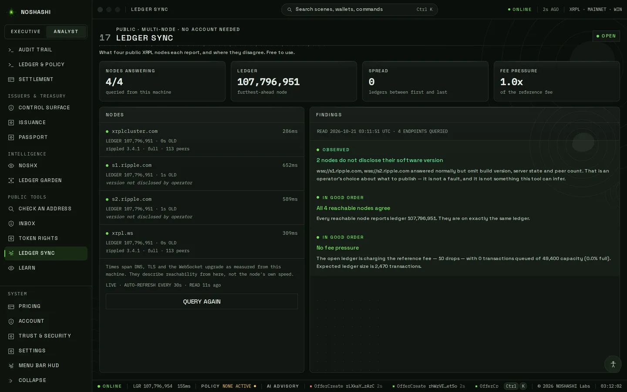Click the Ledger Garden icon
This screenshot has width=627, height=392.
(11, 181)
